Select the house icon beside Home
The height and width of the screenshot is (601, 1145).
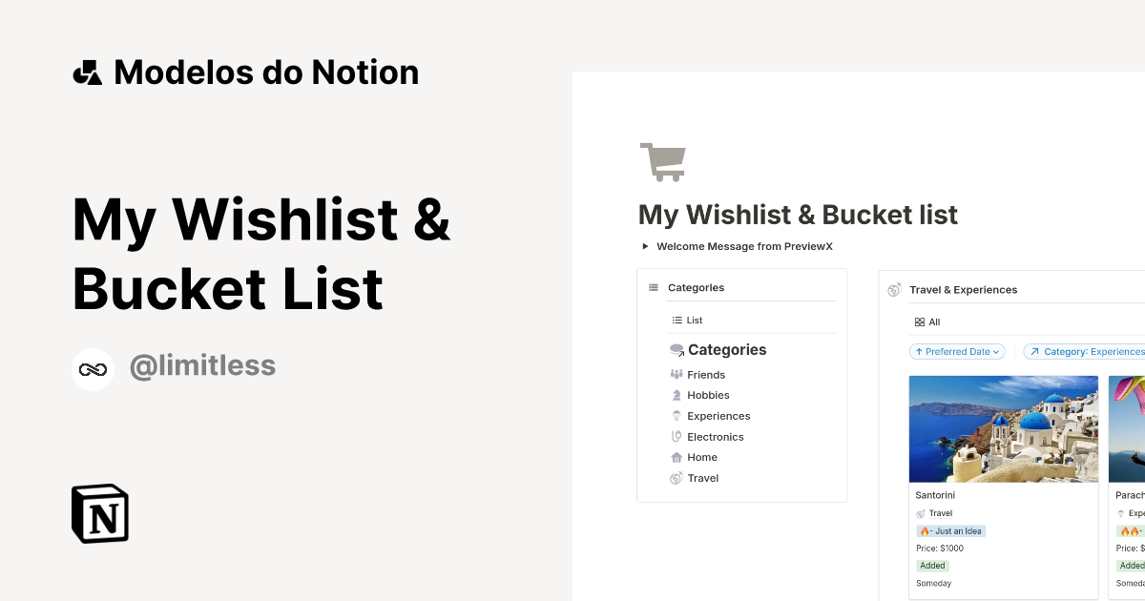tap(677, 457)
